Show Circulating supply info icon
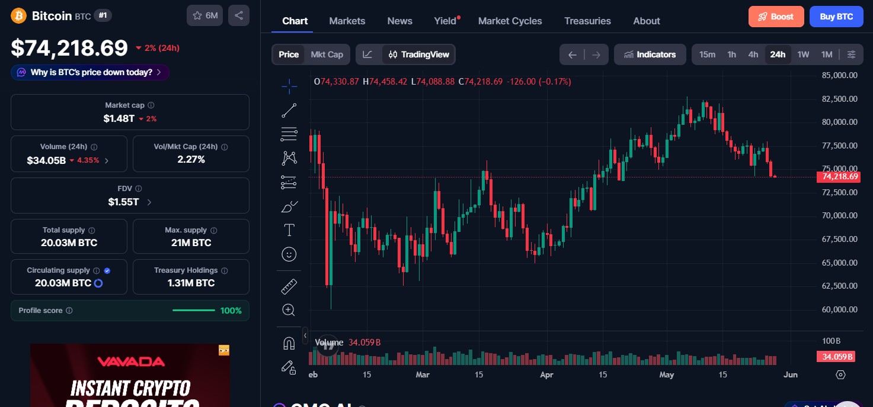The height and width of the screenshot is (407, 873). (97, 270)
